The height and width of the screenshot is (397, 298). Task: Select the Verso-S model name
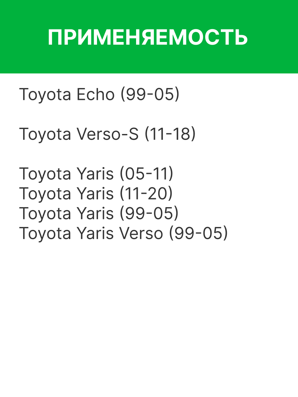tap(108, 134)
